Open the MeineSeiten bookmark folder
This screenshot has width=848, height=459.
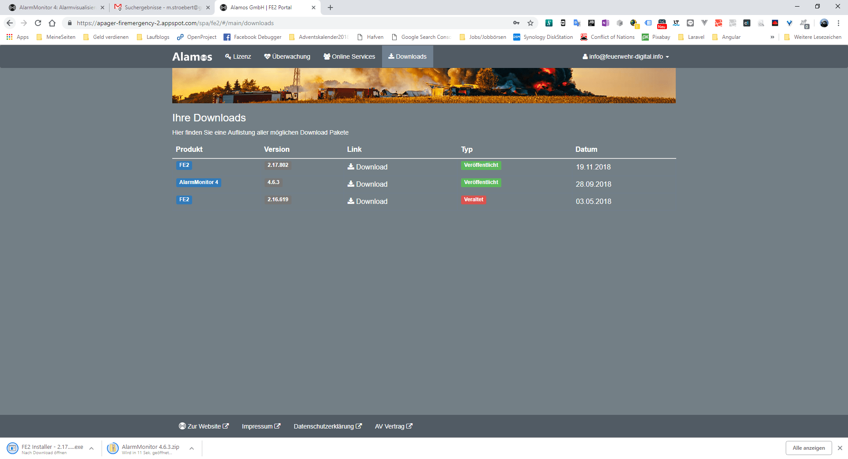56,37
